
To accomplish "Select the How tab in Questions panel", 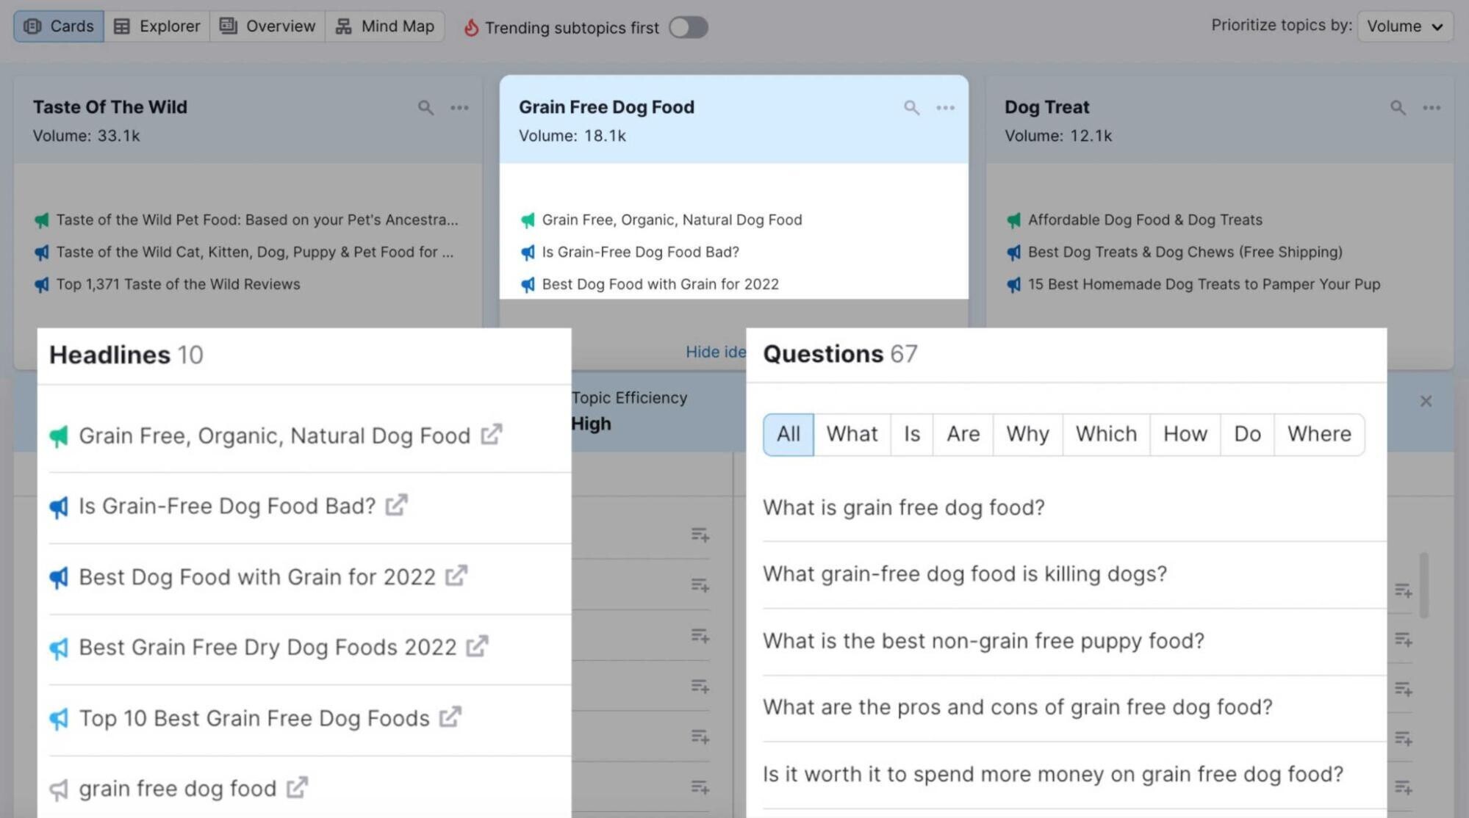I will pos(1185,434).
